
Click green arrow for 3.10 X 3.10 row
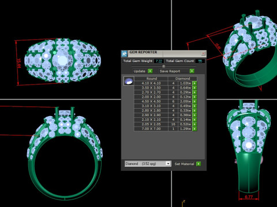coord(194,106)
